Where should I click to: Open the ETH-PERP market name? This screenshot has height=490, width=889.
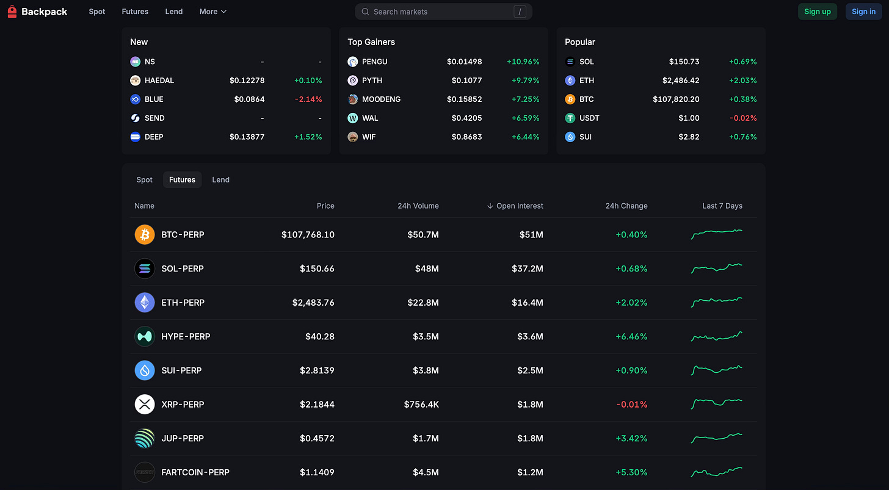tap(183, 303)
